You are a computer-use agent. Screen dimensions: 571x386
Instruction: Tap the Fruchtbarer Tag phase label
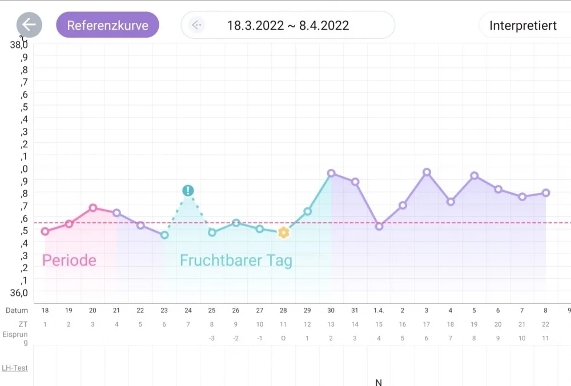236,261
